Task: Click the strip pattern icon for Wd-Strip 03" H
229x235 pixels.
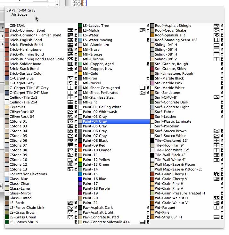Action: [x=217, y=217]
